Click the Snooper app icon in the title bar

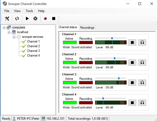tap(5, 4)
